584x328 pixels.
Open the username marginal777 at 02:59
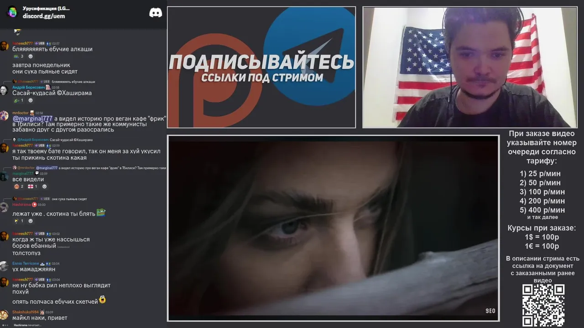(23, 174)
